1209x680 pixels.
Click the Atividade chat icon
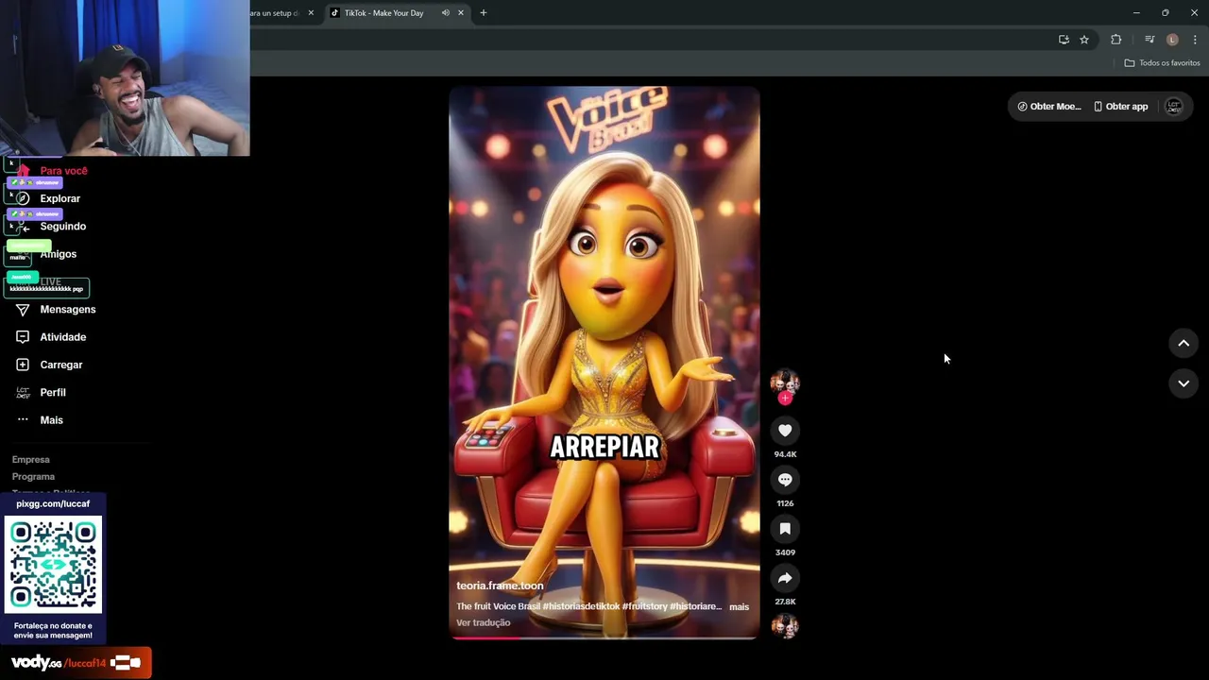[x=23, y=337]
